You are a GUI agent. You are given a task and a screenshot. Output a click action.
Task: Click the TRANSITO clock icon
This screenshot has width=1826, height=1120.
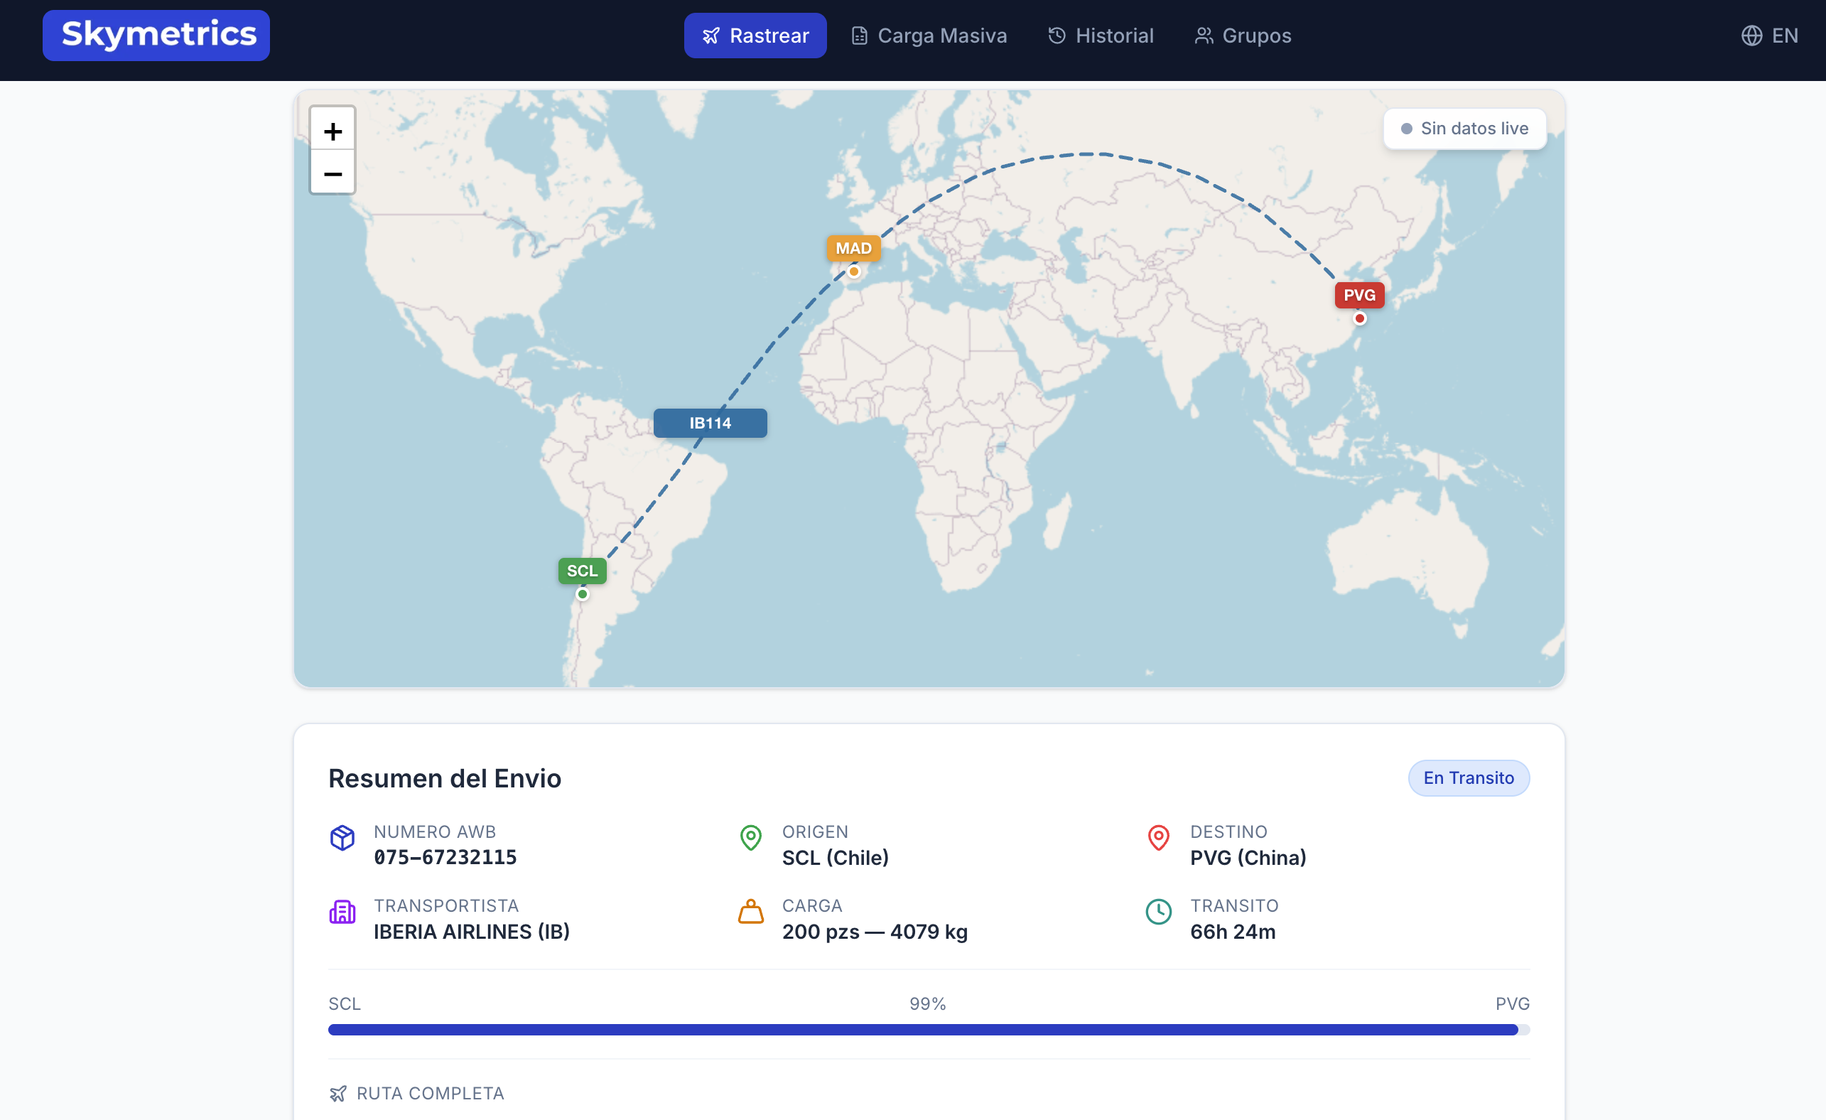pos(1159,912)
